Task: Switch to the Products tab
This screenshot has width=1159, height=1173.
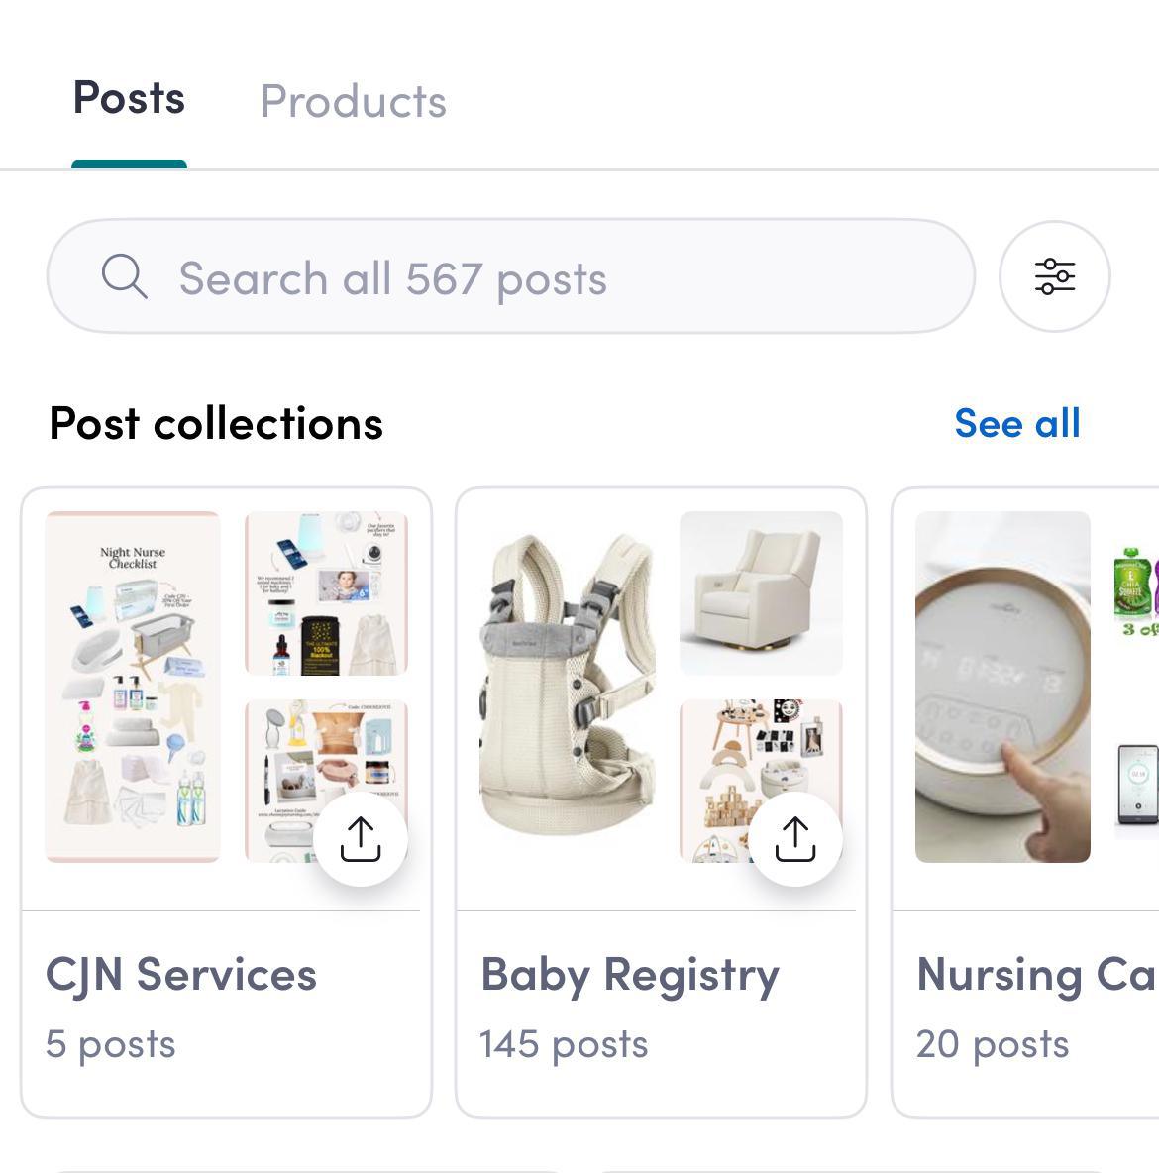Action: pos(353,101)
